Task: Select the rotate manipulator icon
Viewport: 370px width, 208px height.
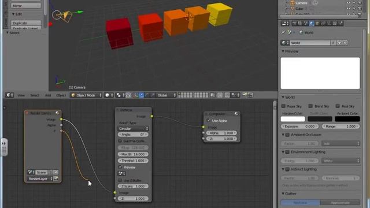Action: [147, 95]
